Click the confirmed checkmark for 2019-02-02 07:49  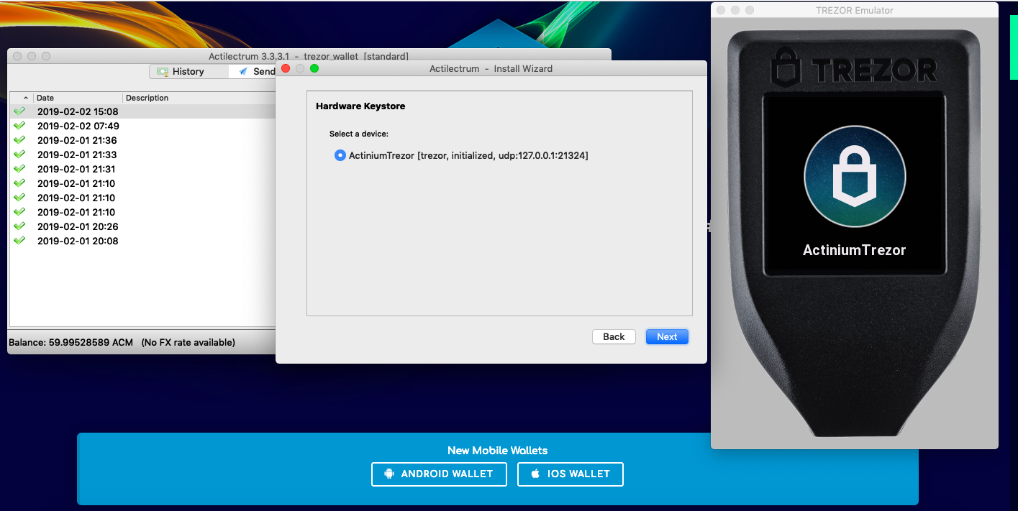(19, 126)
